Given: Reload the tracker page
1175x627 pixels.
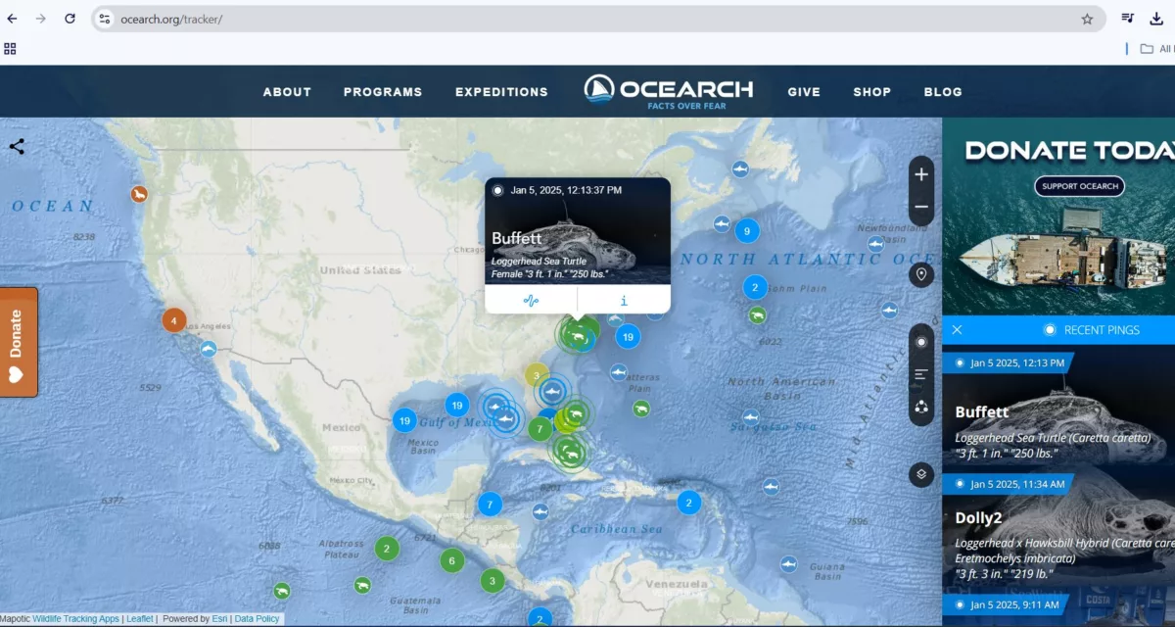Looking at the screenshot, I should [x=70, y=19].
